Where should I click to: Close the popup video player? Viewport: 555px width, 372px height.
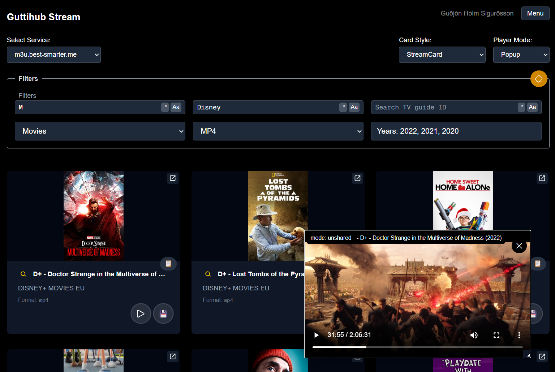tap(519, 246)
